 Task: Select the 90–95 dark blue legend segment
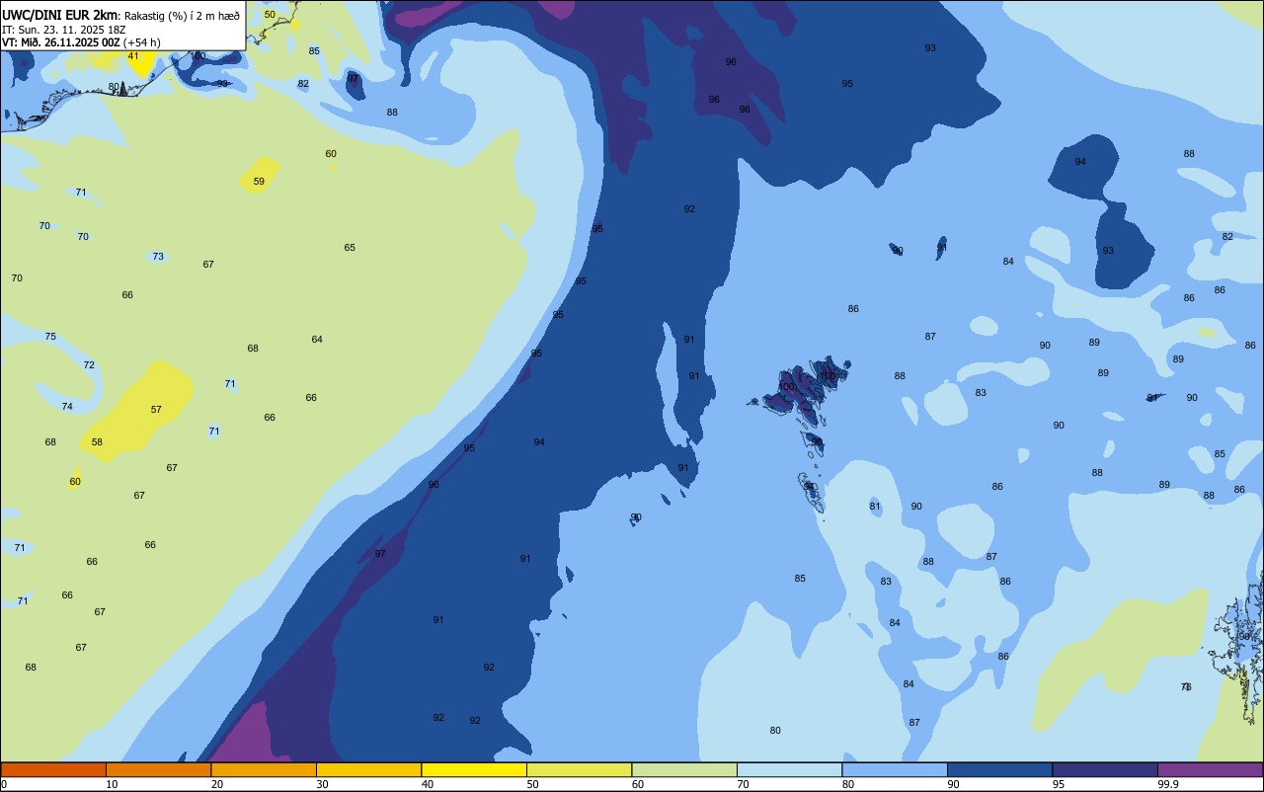[999, 769]
